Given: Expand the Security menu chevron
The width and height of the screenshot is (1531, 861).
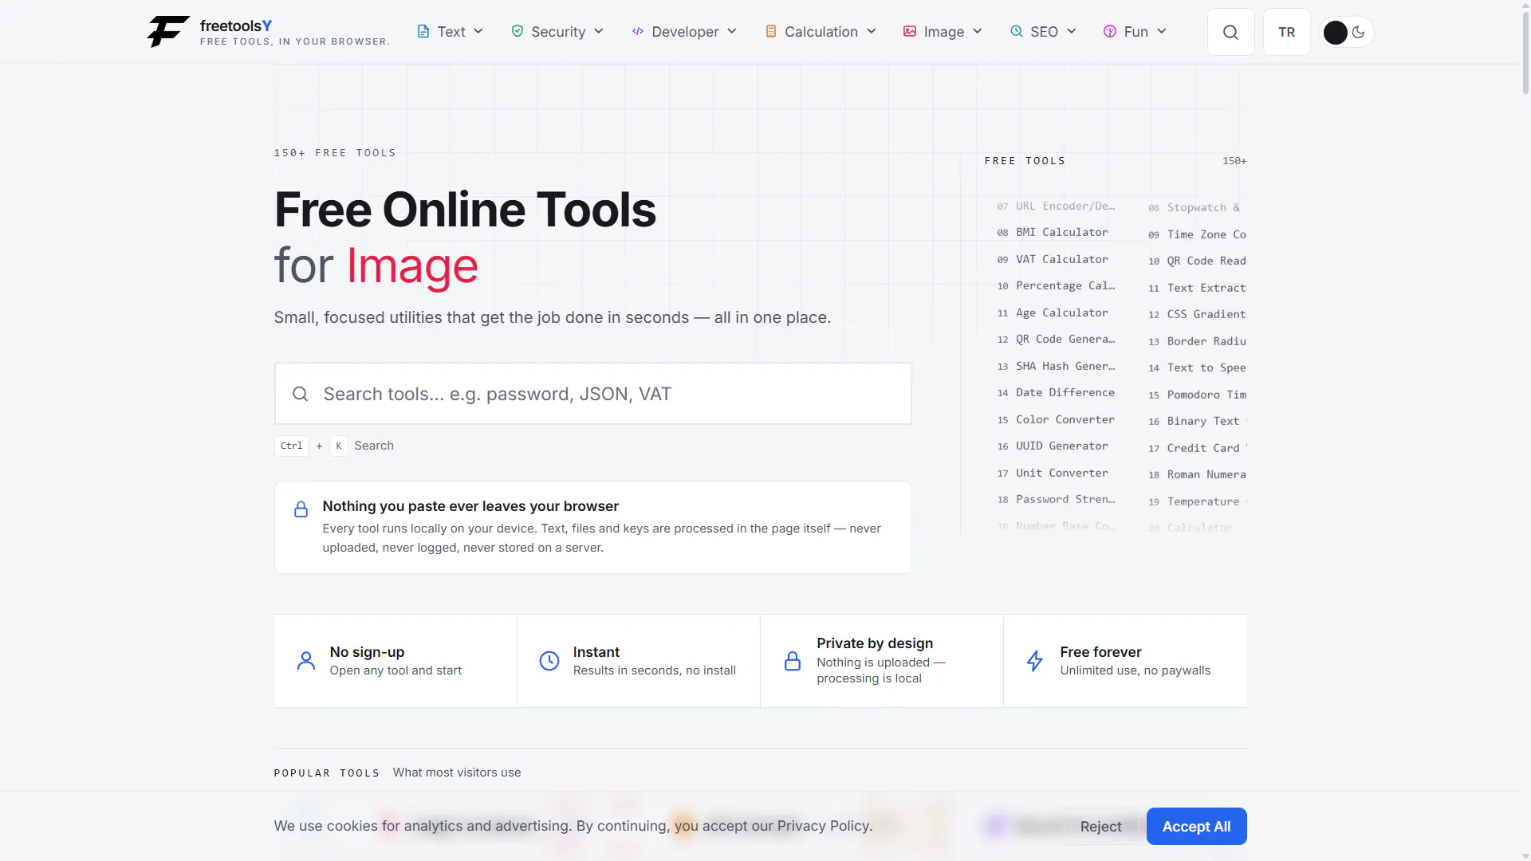Looking at the screenshot, I should (599, 31).
